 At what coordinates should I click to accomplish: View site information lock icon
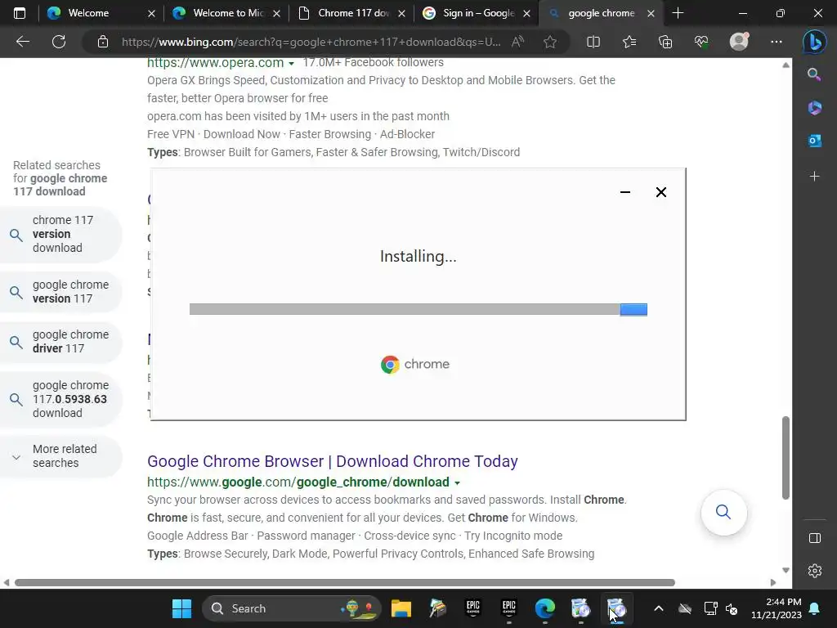103,42
